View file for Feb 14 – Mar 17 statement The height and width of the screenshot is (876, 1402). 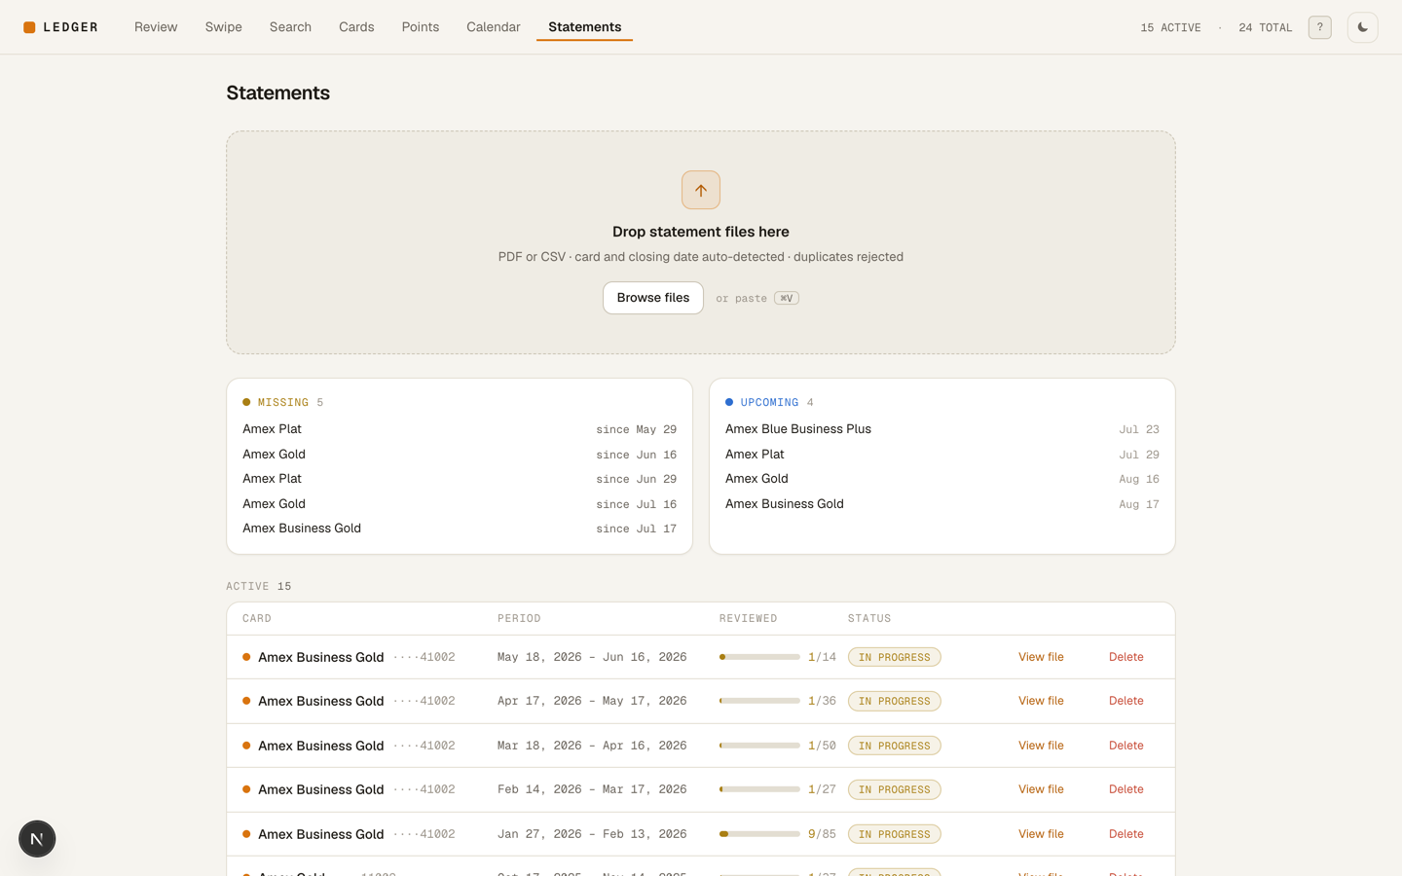(1041, 789)
